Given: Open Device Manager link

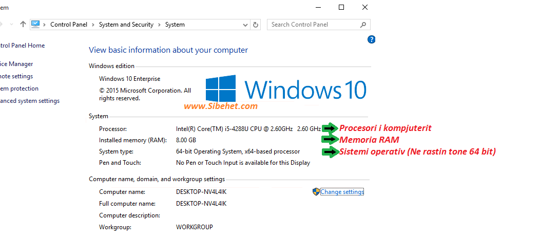Looking at the screenshot, I should click(x=16, y=64).
